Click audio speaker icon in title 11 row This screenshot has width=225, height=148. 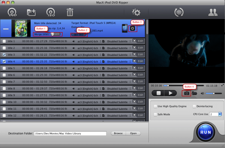tap(74, 109)
